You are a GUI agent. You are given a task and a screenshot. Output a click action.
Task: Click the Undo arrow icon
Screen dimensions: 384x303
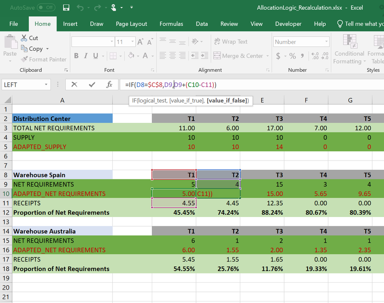click(80, 8)
